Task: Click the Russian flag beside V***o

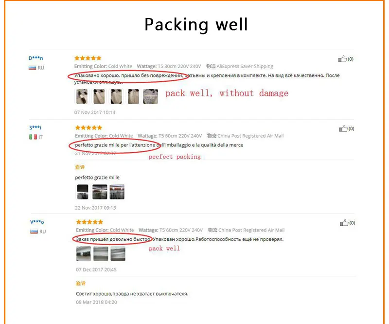Action: coord(34,232)
